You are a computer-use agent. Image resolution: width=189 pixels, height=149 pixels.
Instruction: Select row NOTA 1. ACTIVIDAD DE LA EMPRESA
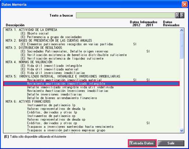click(91, 30)
